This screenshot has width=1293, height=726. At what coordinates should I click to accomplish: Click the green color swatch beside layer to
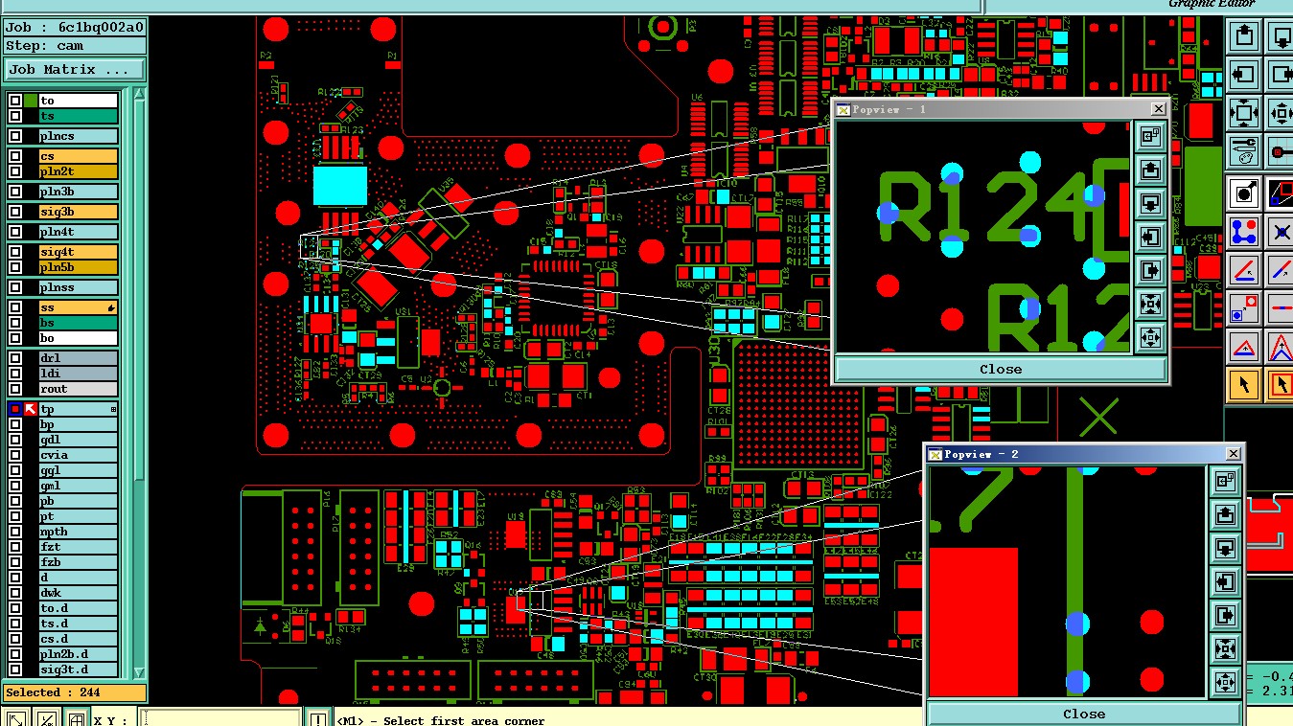[30, 101]
